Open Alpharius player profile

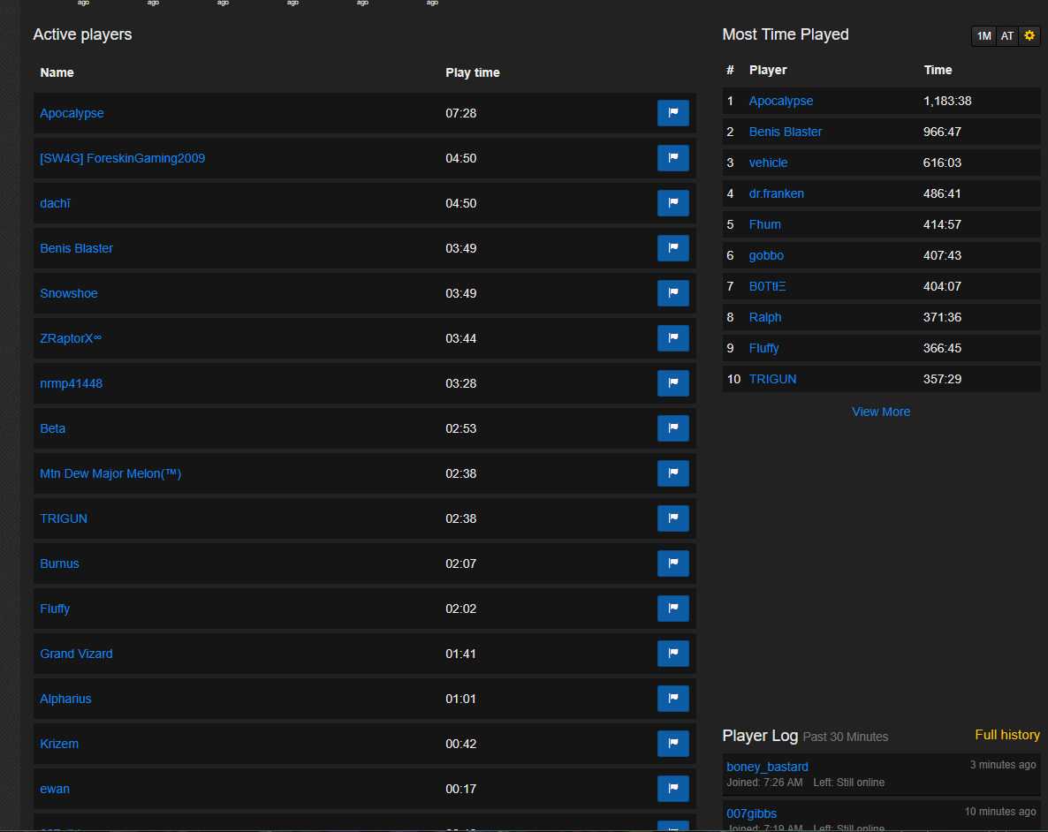65,699
